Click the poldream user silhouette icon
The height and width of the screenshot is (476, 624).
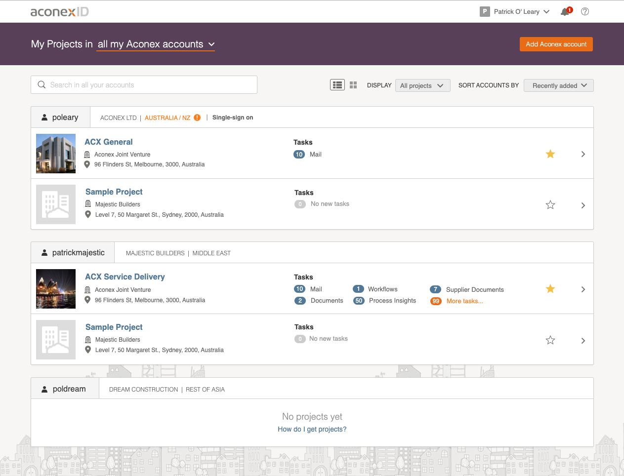coord(44,389)
